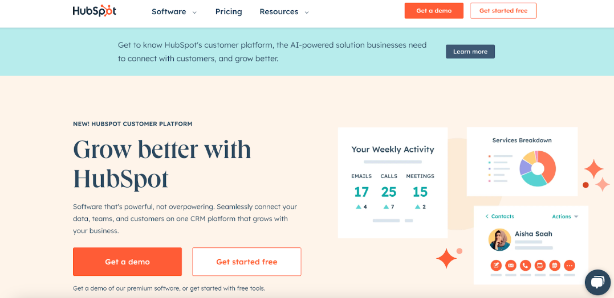Viewport: 614px width, 298px height.
Task: Click the large Get started free button
Action: tap(247, 262)
